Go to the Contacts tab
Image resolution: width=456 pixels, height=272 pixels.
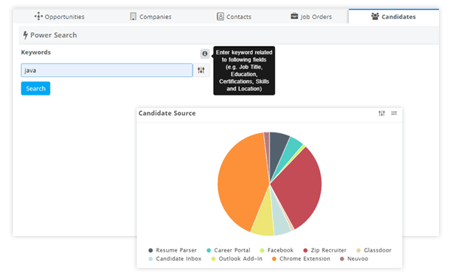coord(234,16)
